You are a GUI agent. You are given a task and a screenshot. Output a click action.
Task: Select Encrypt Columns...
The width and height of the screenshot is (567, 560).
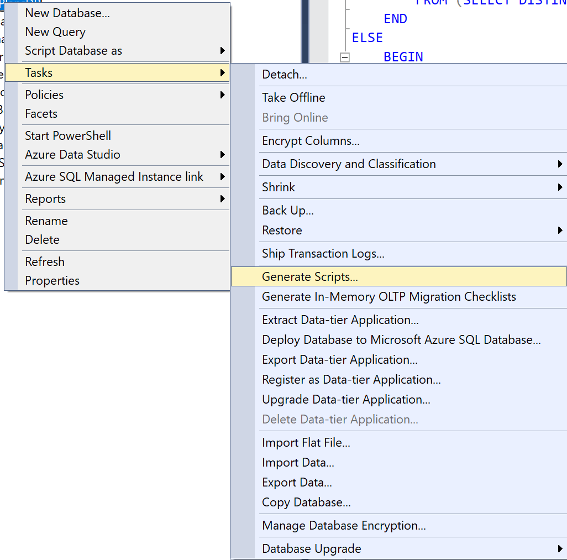click(x=399, y=141)
